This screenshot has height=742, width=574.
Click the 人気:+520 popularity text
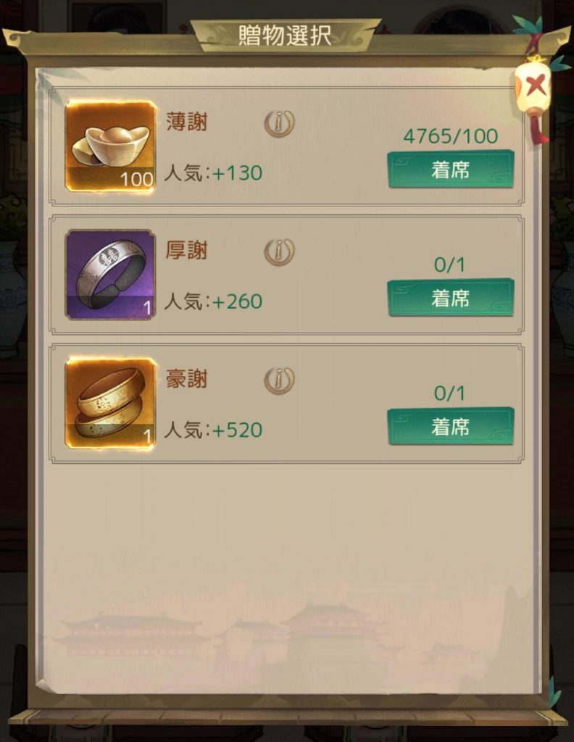[213, 430]
